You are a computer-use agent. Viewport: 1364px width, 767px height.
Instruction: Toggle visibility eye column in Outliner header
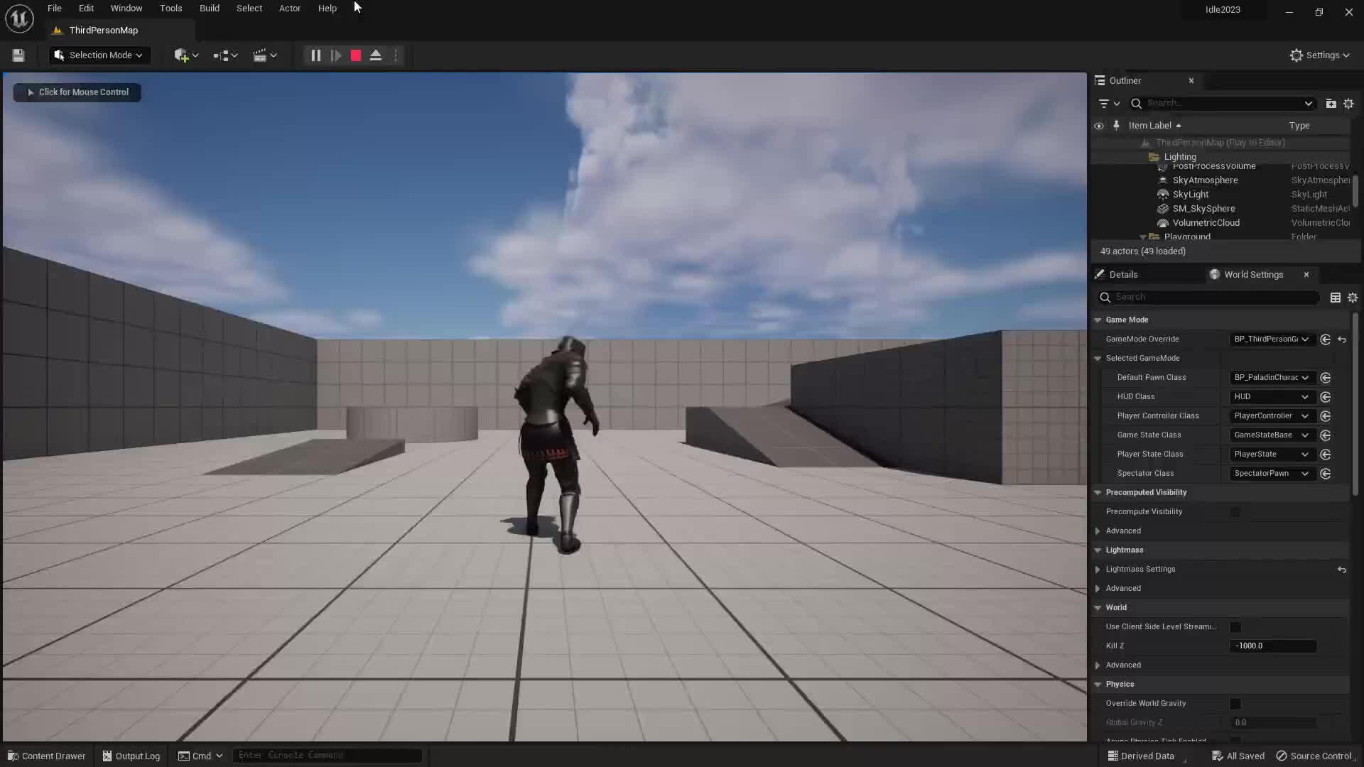[1099, 126]
